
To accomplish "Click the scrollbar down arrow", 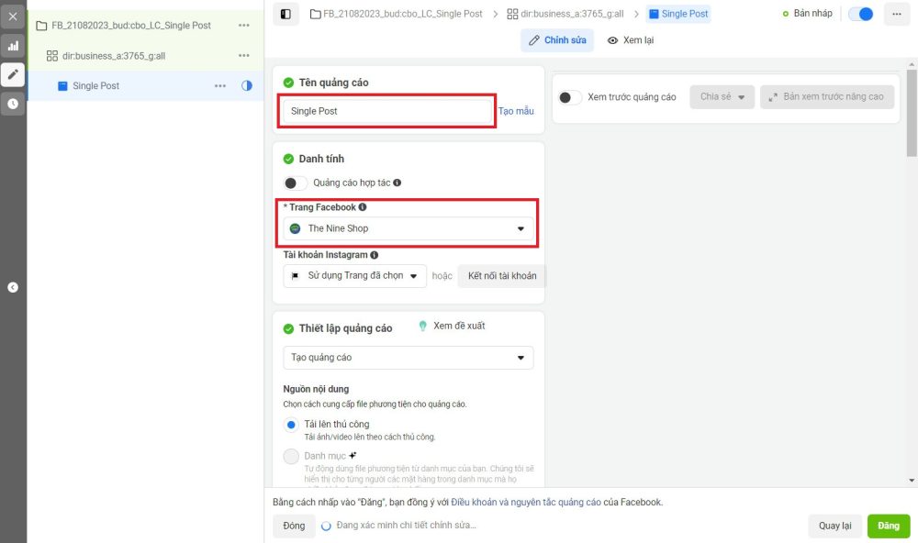I will tap(912, 481).
